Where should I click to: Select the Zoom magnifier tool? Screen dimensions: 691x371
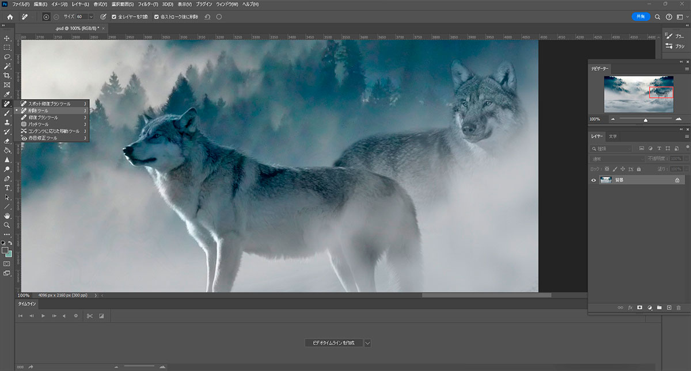coord(7,225)
